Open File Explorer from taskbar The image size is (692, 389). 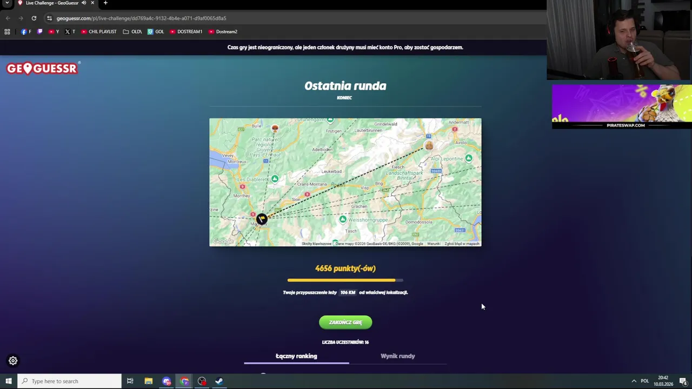[148, 381]
